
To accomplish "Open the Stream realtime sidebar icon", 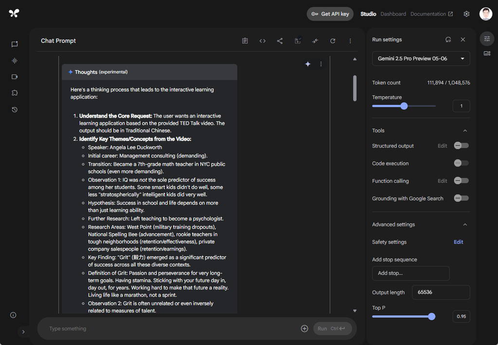I will coord(15,61).
